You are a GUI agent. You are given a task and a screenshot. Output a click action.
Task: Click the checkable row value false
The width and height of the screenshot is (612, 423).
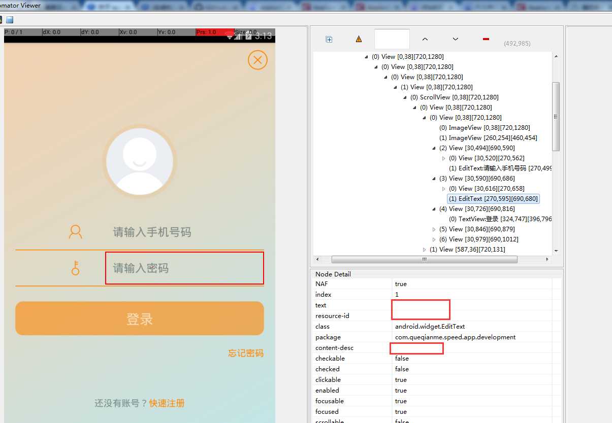(402, 359)
